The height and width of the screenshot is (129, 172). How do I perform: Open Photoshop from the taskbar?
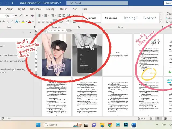(x=126, y=124)
